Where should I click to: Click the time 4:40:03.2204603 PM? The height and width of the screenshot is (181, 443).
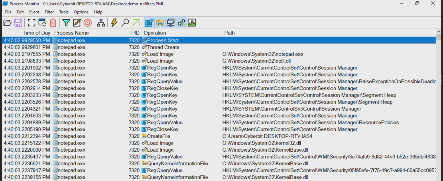tap(27, 116)
